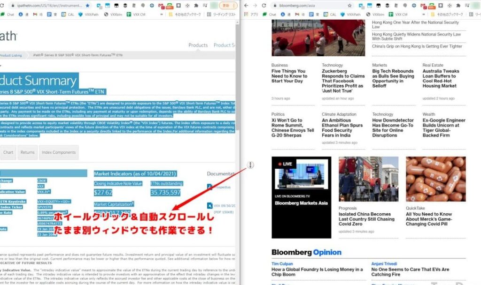Open Chrome menu dots in the left window
The width and height of the screenshot is (481, 285).
234,6
